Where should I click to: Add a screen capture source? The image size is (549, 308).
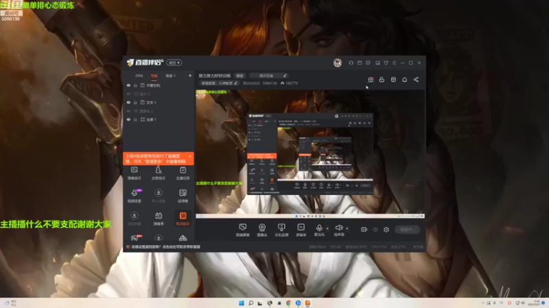coord(242,230)
